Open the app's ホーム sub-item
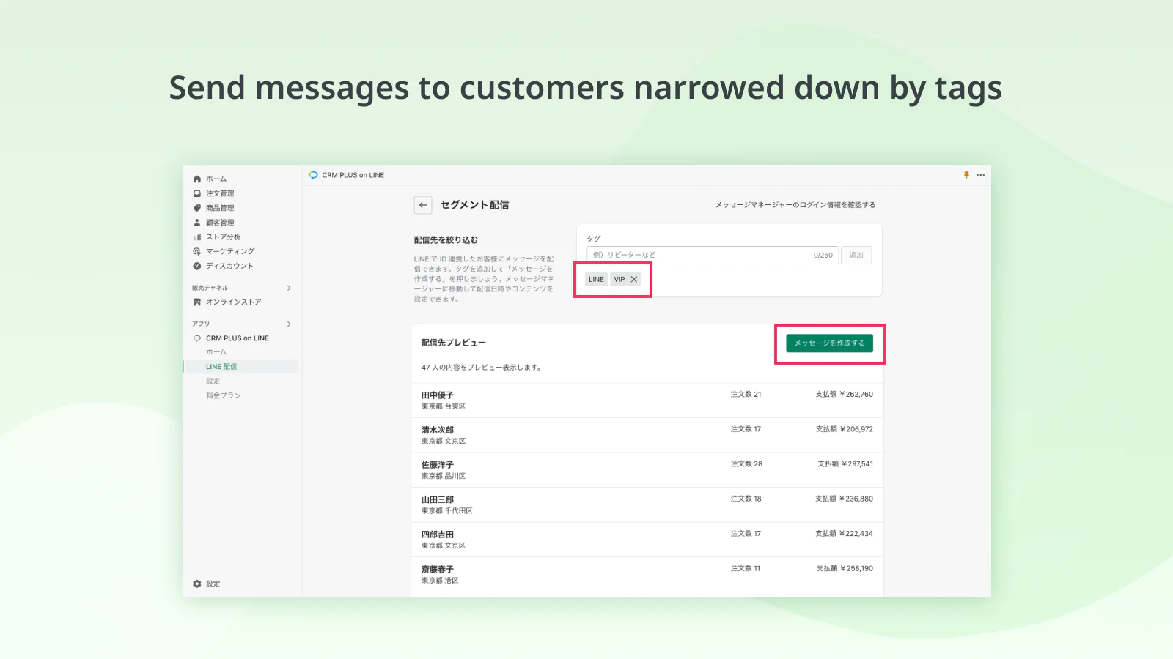The height and width of the screenshot is (659, 1173). tap(216, 352)
